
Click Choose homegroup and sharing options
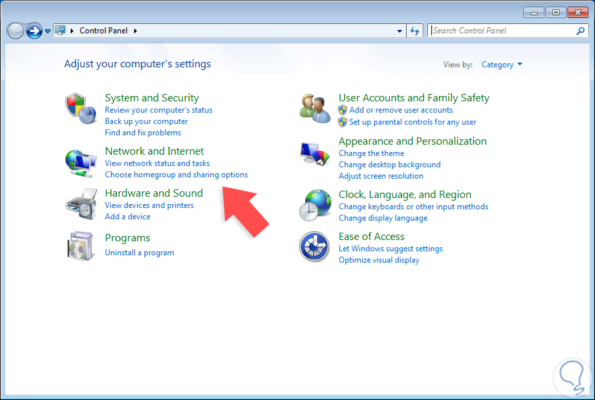[x=176, y=175]
